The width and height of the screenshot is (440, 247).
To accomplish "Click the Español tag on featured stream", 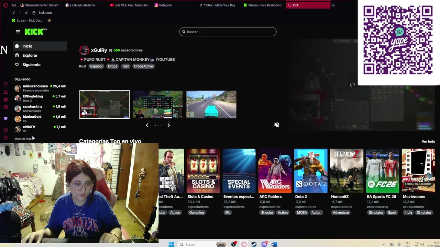I will pos(96,66).
